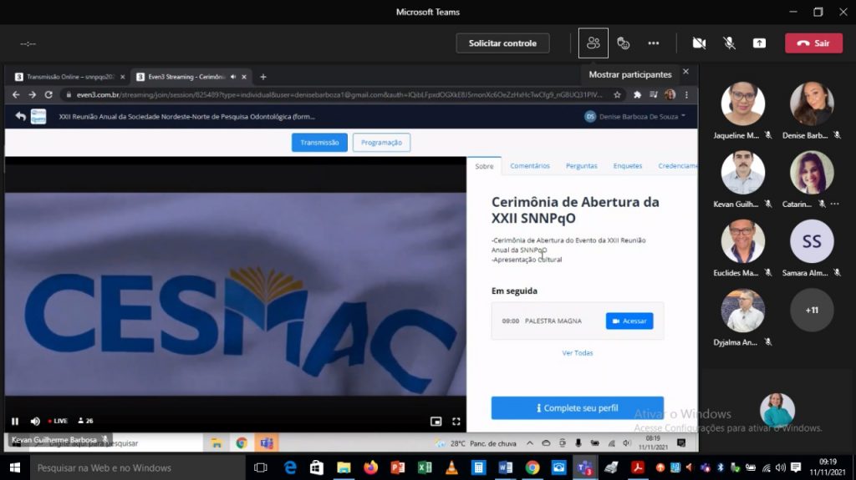Click the browser forward arrow
The height and width of the screenshot is (480, 856).
point(33,95)
